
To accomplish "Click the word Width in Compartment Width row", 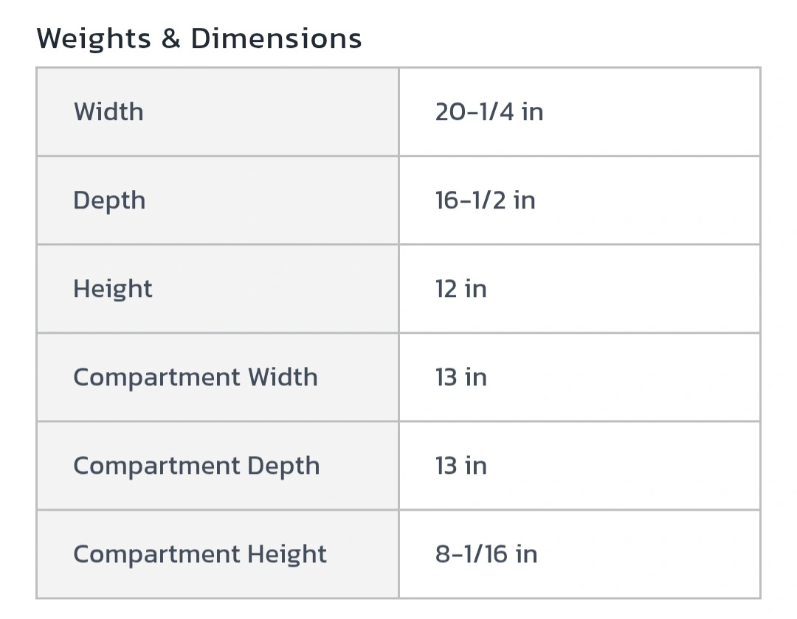I will pos(283,377).
